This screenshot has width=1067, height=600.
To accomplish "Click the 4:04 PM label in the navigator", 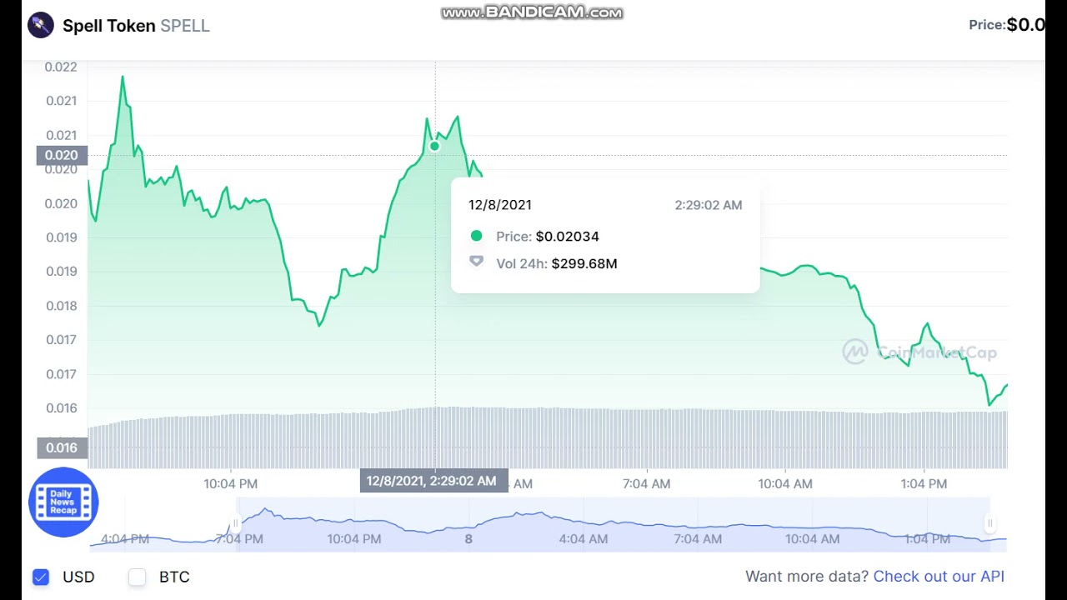I will [x=125, y=539].
